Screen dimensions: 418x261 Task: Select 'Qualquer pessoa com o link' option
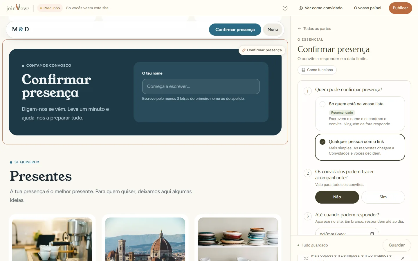(x=360, y=147)
